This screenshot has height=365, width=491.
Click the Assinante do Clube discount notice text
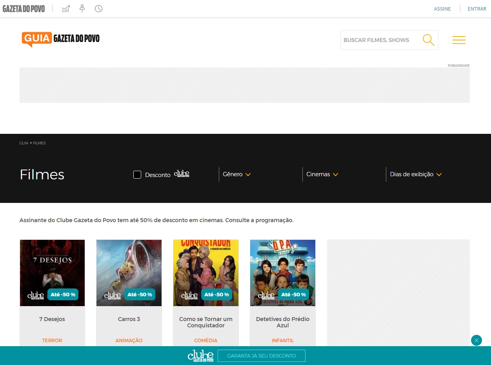click(x=156, y=220)
